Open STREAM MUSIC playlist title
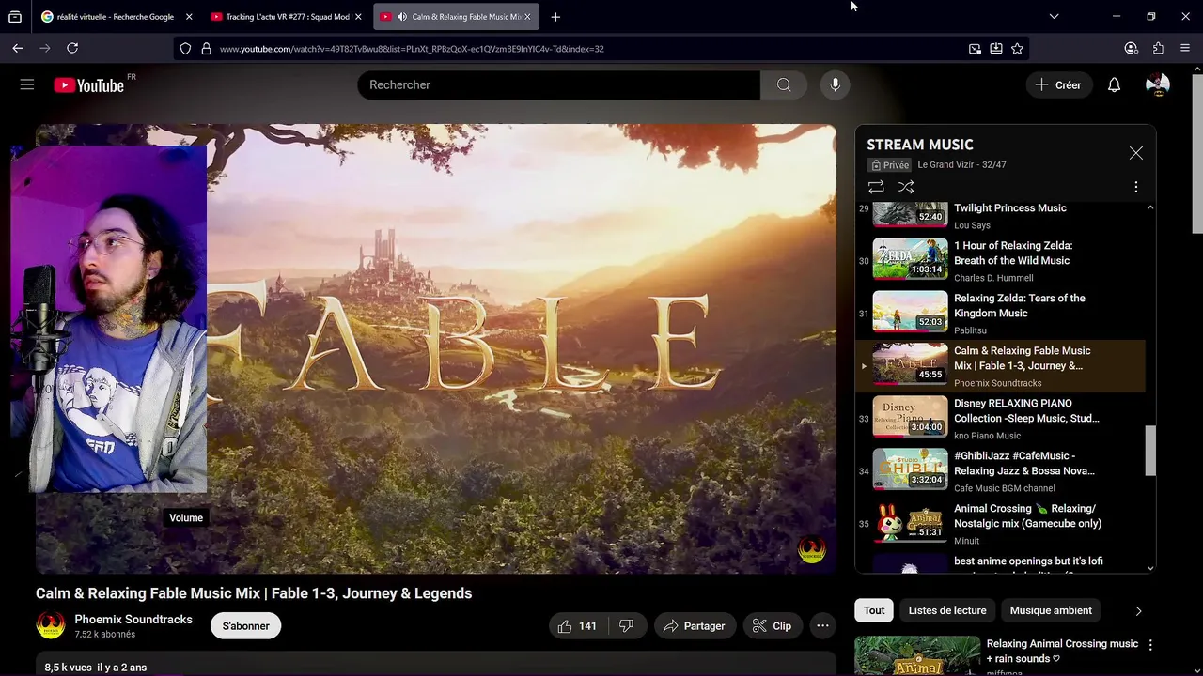Image resolution: width=1203 pixels, height=676 pixels. click(920, 145)
